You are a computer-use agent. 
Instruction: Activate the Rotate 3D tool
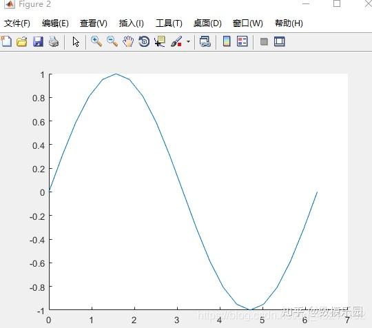click(x=144, y=41)
